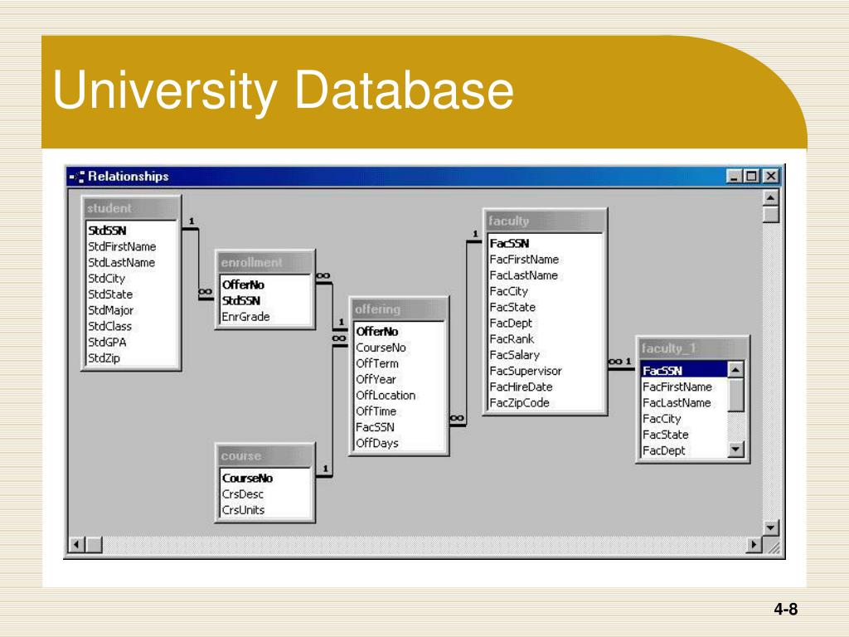Image resolution: width=849 pixels, height=637 pixels.
Task: Select the course table title bar
Action: (x=265, y=456)
